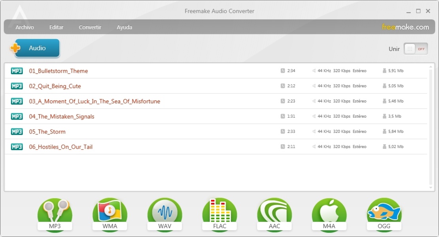
Task: Click file size icon next to 5,02 Mb
Action: (x=384, y=147)
